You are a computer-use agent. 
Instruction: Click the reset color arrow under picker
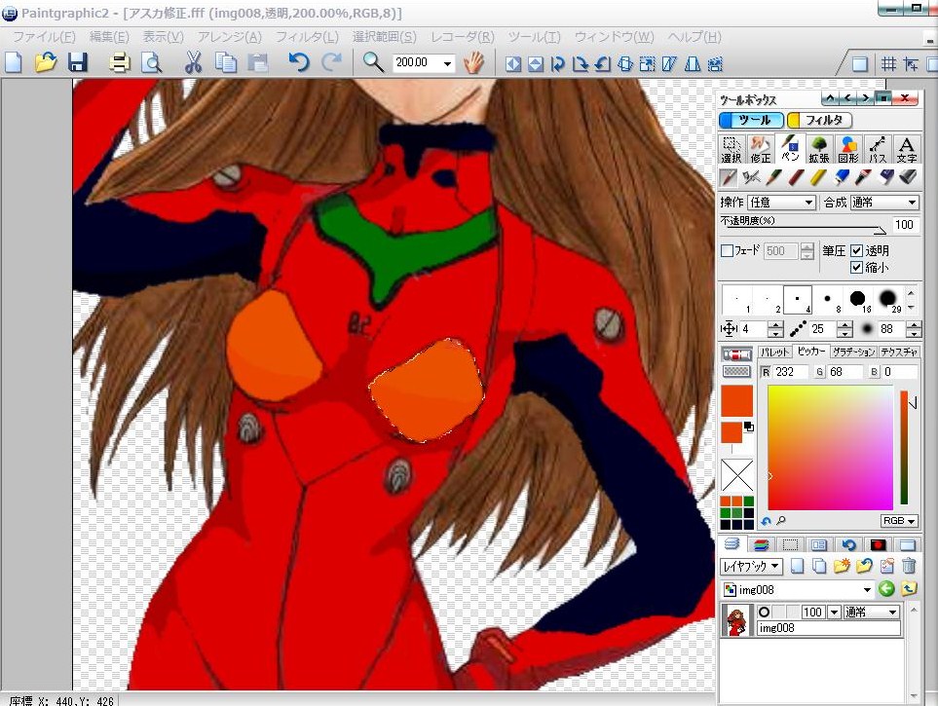[x=767, y=521]
